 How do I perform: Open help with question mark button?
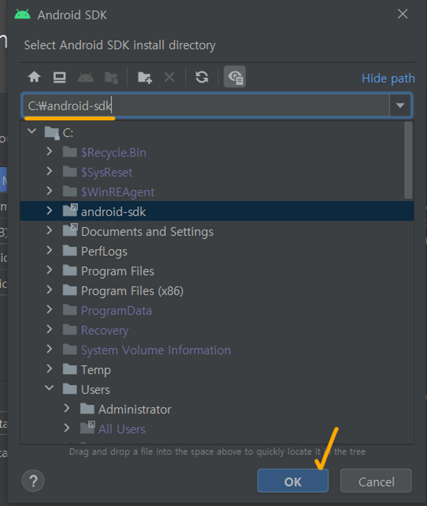click(x=33, y=481)
